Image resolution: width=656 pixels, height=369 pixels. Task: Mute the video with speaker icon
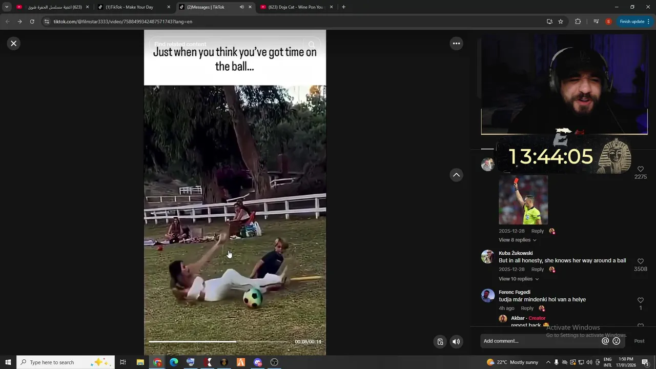coord(456,342)
